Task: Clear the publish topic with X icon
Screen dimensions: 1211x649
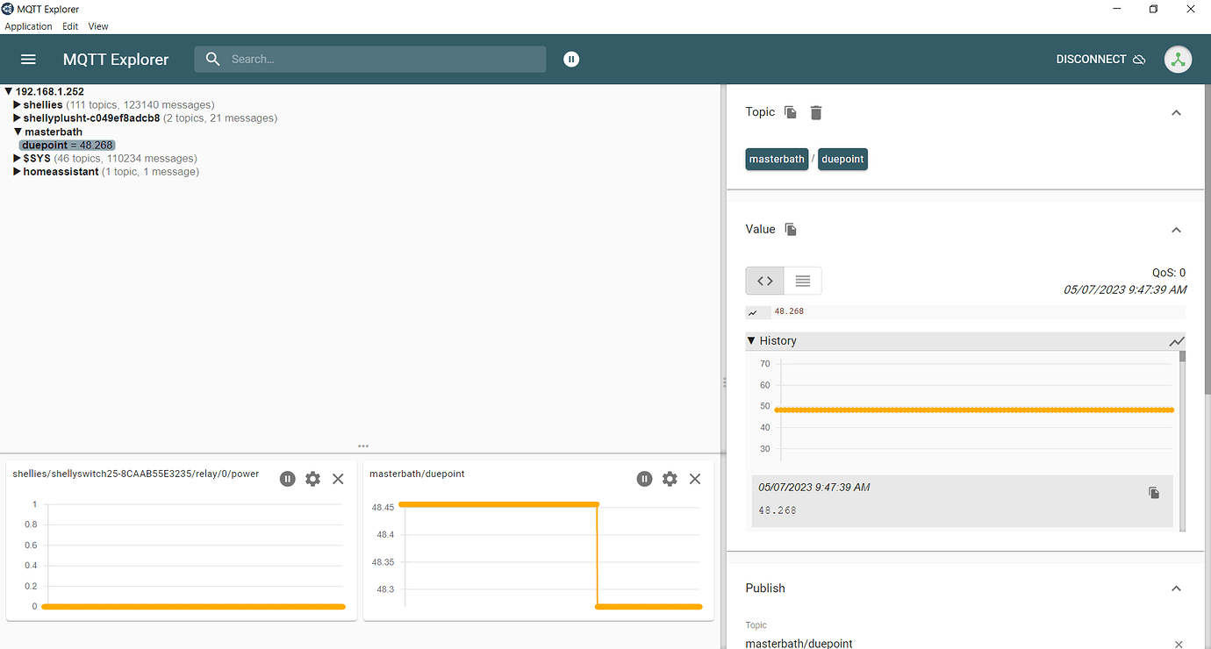Action: click(x=1179, y=645)
